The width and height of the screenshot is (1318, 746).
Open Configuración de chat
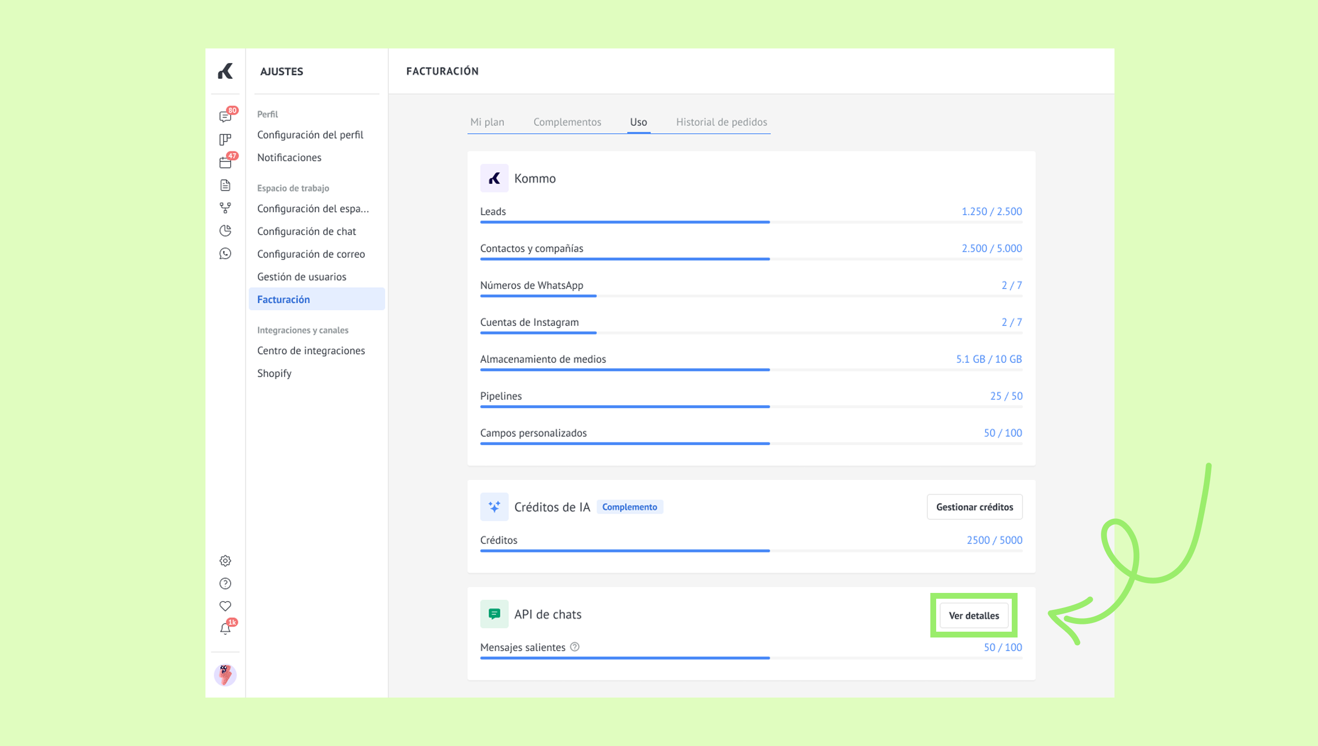(306, 231)
